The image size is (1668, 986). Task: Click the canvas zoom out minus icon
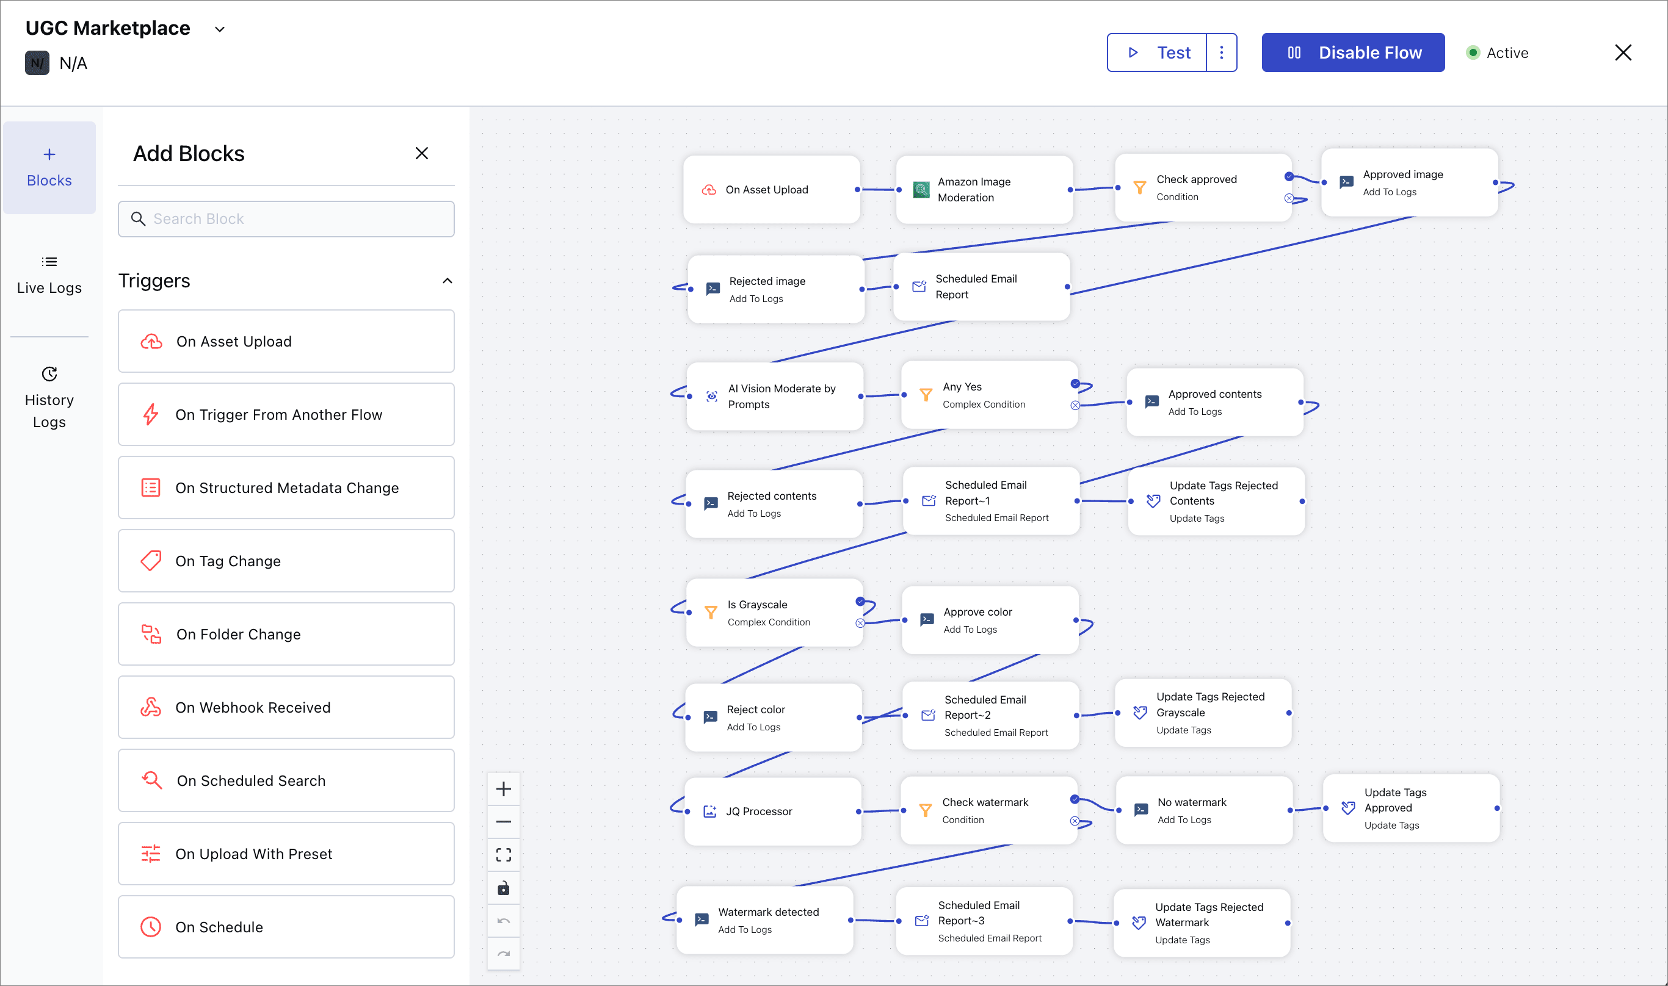tap(503, 822)
